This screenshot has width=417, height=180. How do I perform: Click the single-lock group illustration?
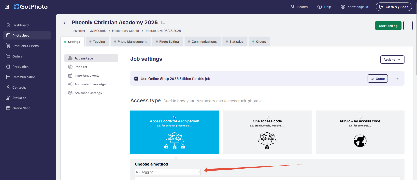coord(267,141)
